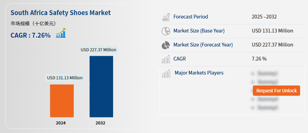
Task: Click the growth arrow icon beside CAGR 7.26%
Action: coord(61,33)
